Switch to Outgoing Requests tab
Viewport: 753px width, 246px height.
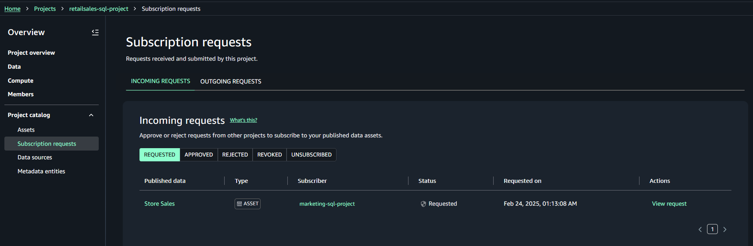coord(231,81)
